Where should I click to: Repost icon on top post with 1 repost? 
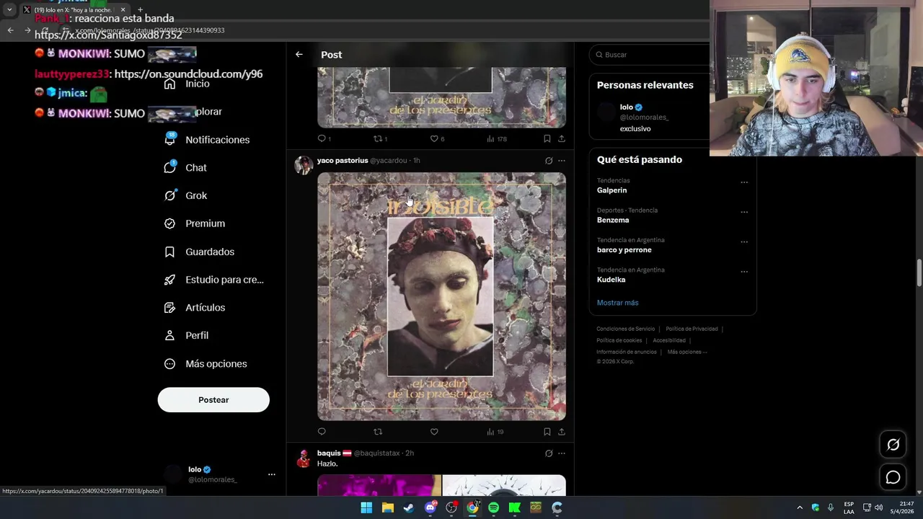380,138
